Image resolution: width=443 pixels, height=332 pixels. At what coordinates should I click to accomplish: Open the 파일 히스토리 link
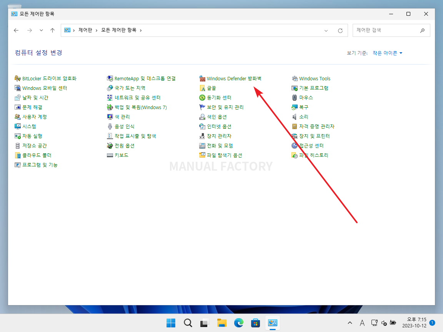(x=314, y=155)
